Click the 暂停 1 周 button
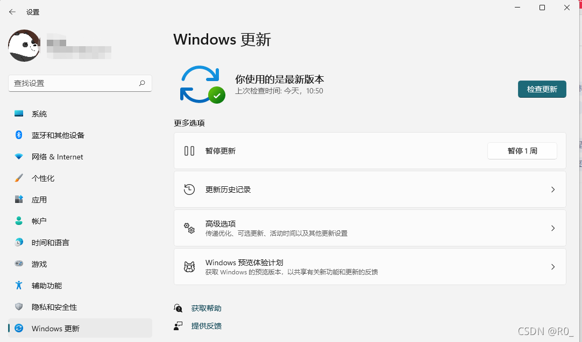582x342 pixels. (x=522, y=151)
